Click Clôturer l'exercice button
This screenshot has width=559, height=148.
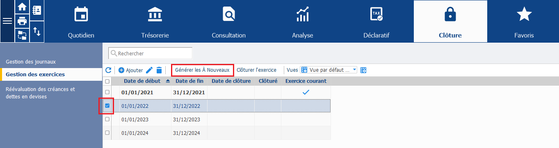(257, 70)
